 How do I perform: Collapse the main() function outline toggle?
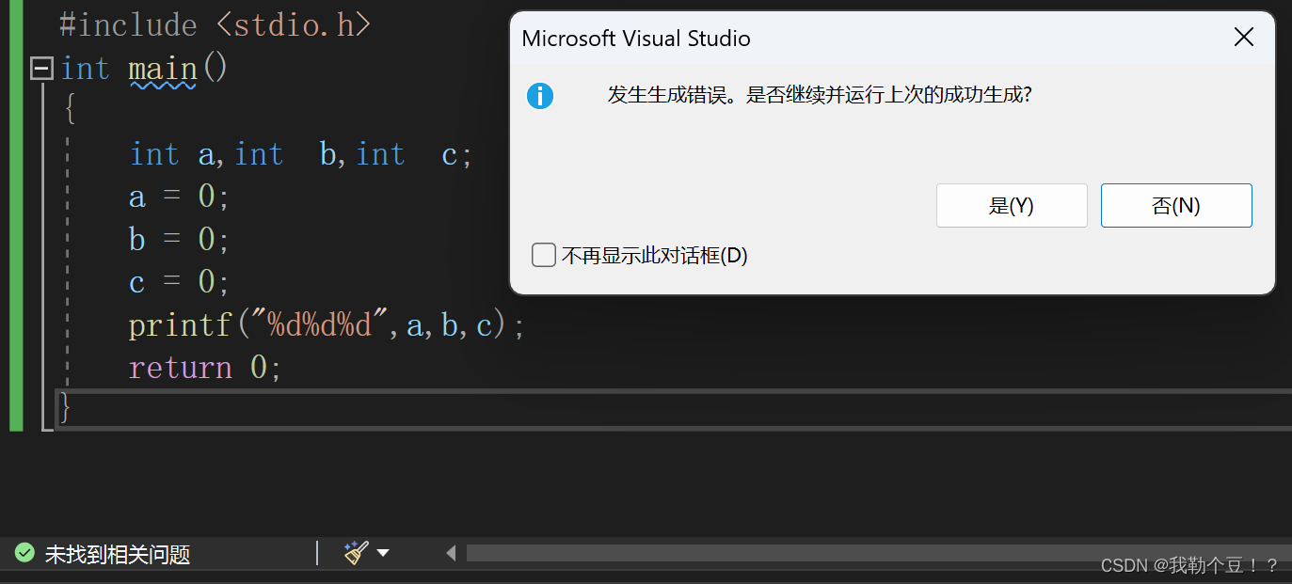[41, 69]
